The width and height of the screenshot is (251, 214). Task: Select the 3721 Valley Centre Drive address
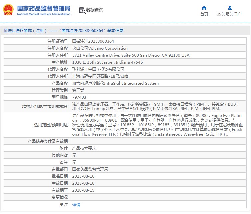(x=131, y=55)
